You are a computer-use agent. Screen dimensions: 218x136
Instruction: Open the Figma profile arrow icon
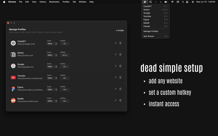point(116,89)
